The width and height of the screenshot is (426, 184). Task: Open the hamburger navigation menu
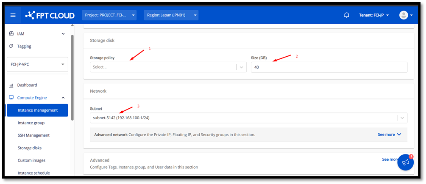click(x=13, y=15)
